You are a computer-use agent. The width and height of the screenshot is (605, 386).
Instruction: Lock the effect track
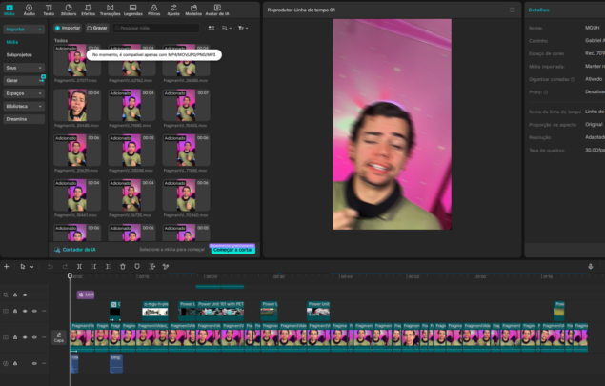tap(15, 295)
